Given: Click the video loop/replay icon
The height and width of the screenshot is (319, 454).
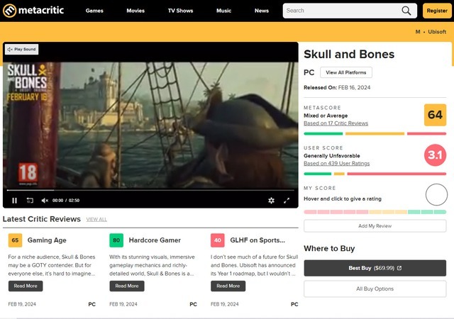Looking at the screenshot, I should (30, 201).
